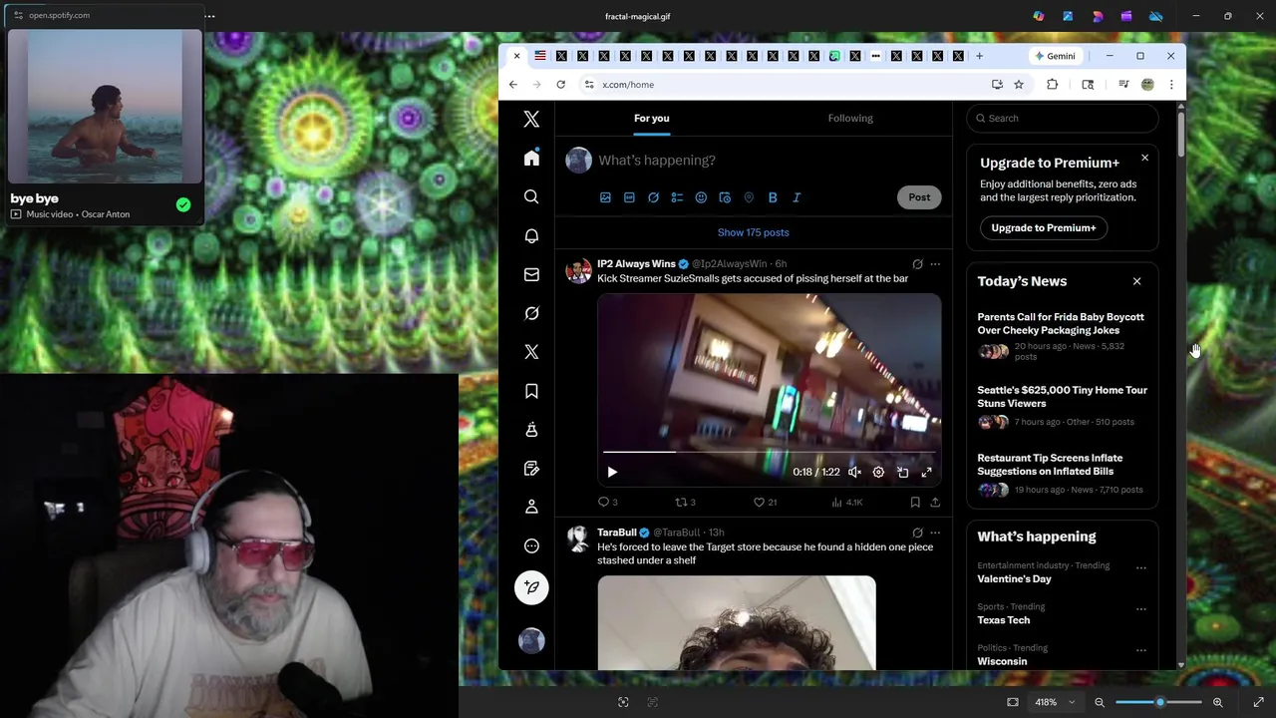This screenshot has height=718, width=1276.
Task: Click the Upgrade to Premium+ button
Action: pyautogui.click(x=1043, y=227)
